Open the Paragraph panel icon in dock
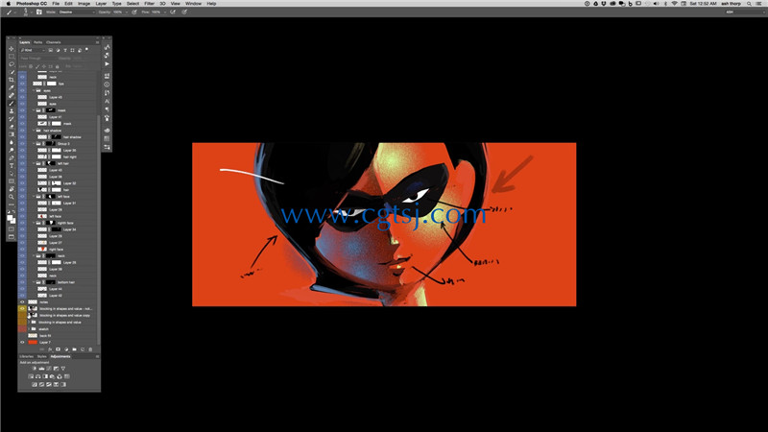This screenshot has width=768, height=432. click(x=107, y=109)
